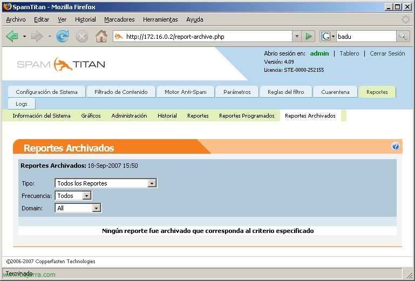Image resolution: width=415 pixels, height=281 pixels.
Task: Open the Tipo dropdown Todos los Reportes
Action: point(106,183)
